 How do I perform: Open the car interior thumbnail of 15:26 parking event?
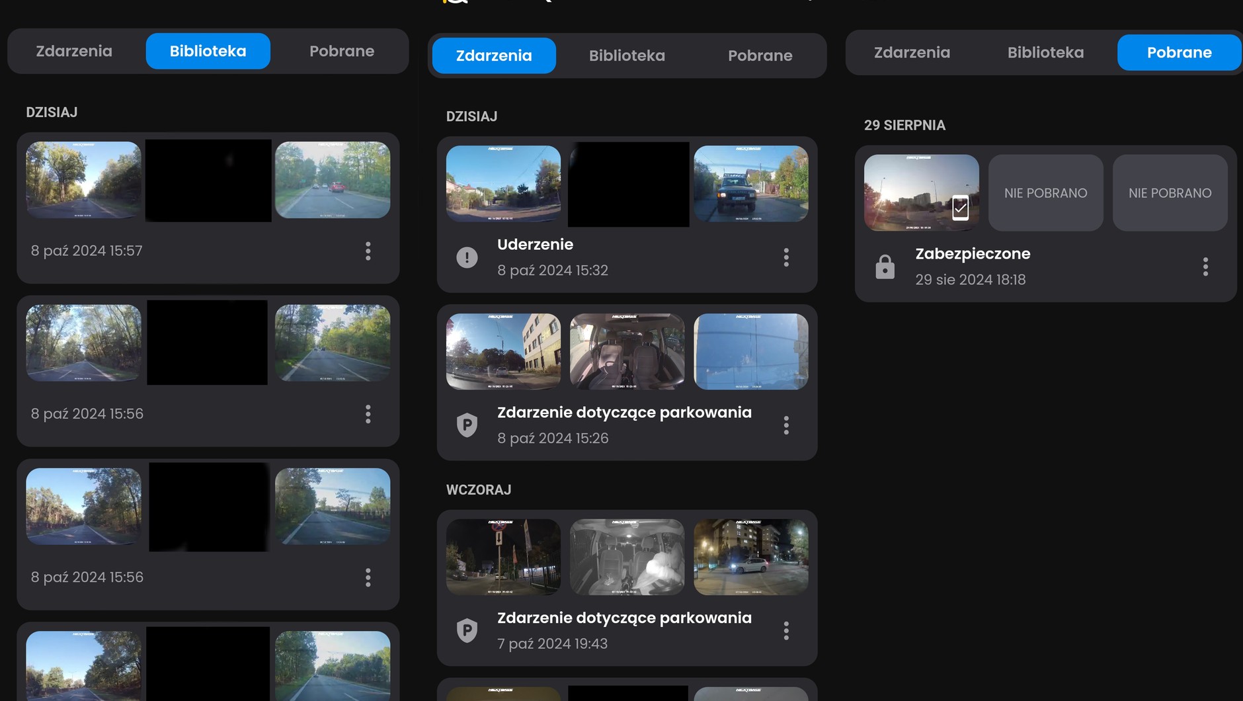[x=627, y=352]
